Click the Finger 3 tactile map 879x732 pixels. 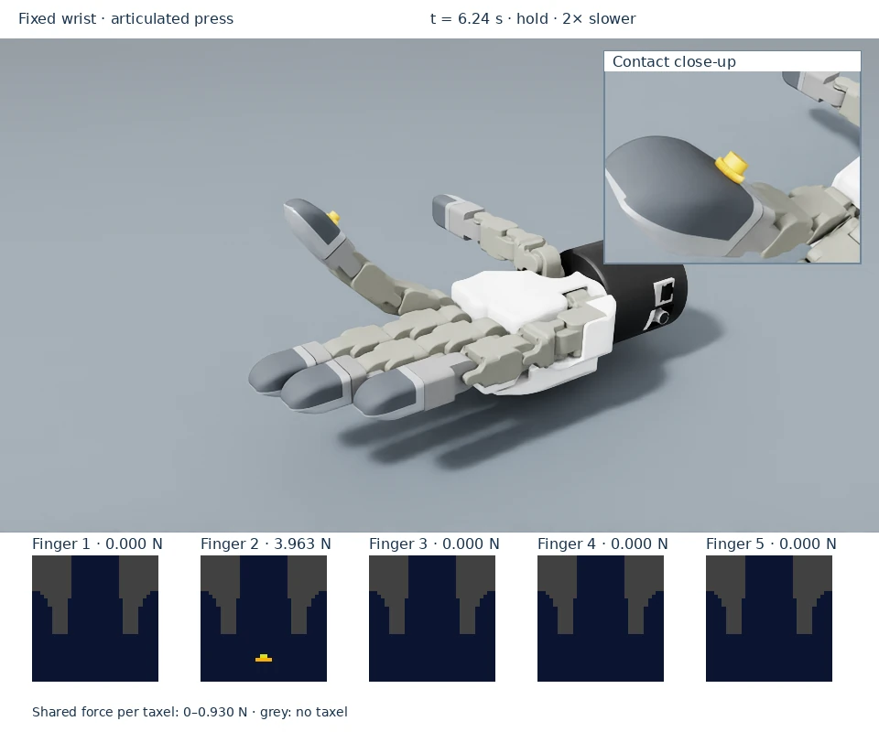pyautogui.click(x=432, y=619)
